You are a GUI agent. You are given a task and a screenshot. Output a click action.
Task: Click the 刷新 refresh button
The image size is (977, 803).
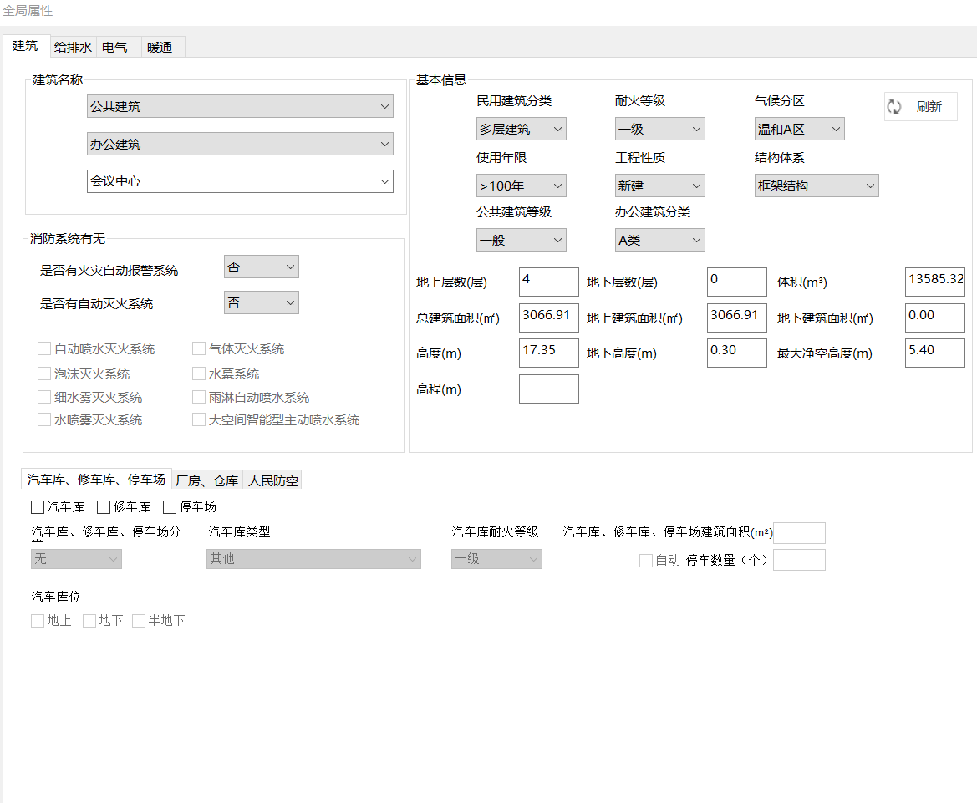click(920, 107)
